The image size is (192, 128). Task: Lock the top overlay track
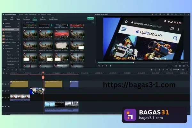[x=6, y=84]
